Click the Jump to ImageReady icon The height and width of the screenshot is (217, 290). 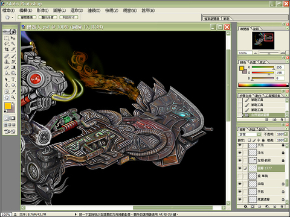tap(10, 131)
